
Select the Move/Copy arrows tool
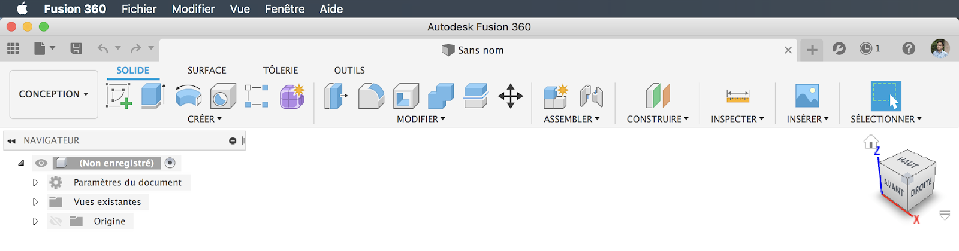511,96
